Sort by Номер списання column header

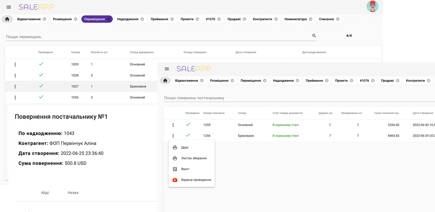click(x=214, y=113)
